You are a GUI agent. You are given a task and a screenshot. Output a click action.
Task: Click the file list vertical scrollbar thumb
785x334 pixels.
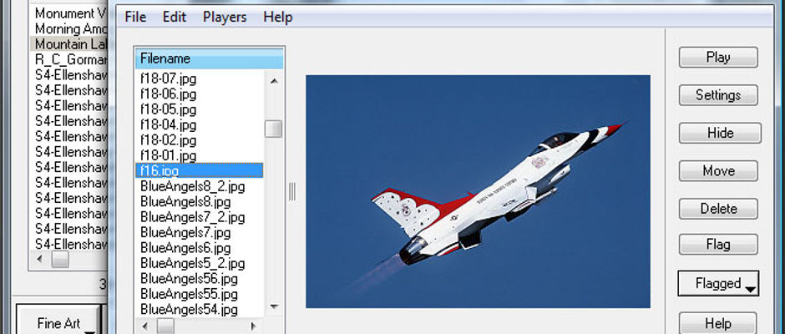tap(273, 129)
